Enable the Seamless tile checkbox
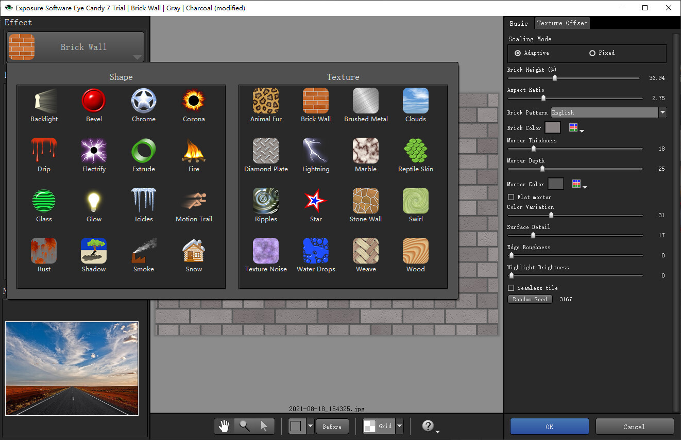This screenshot has width=681, height=440. [x=511, y=288]
